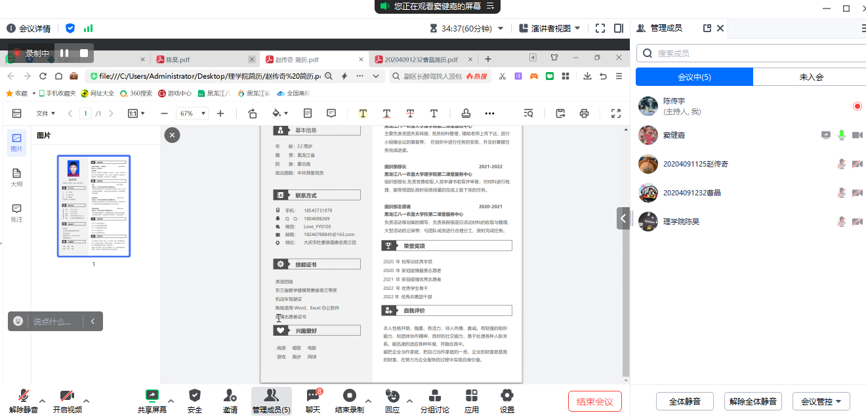Click the 全体静音 button
Image resolution: width=866 pixels, height=417 pixels.
pos(686,401)
